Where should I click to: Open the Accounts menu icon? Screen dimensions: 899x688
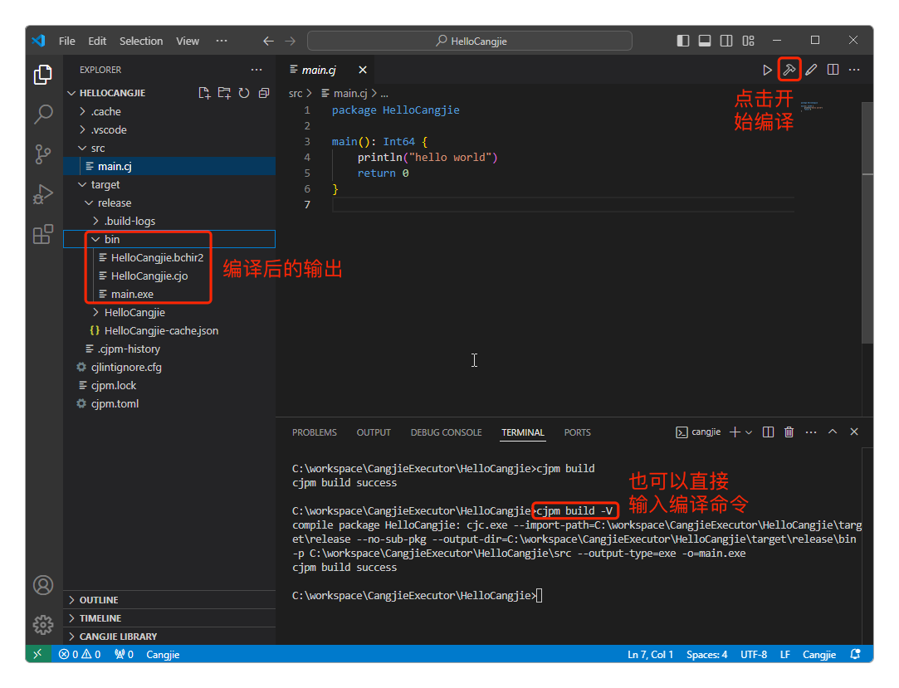point(43,585)
